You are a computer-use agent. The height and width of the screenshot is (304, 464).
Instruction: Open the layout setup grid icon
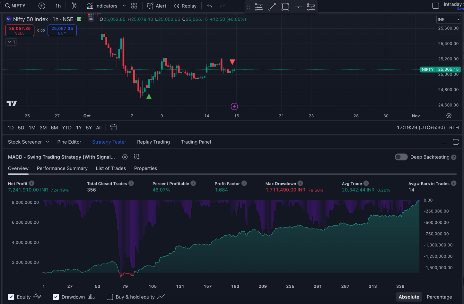pos(134,6)
